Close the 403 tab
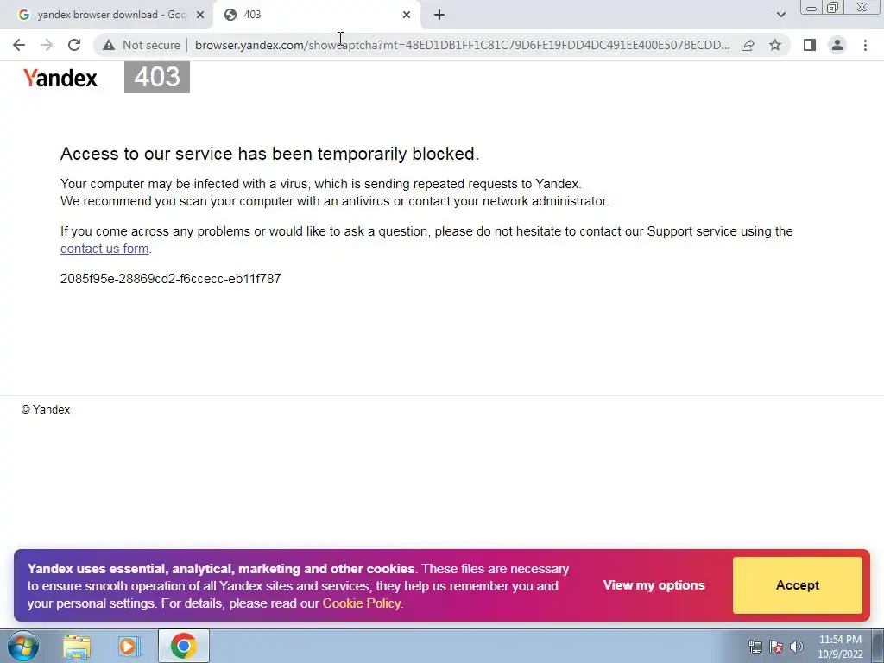Screen dimensions: 884x663 pos(407,15)
